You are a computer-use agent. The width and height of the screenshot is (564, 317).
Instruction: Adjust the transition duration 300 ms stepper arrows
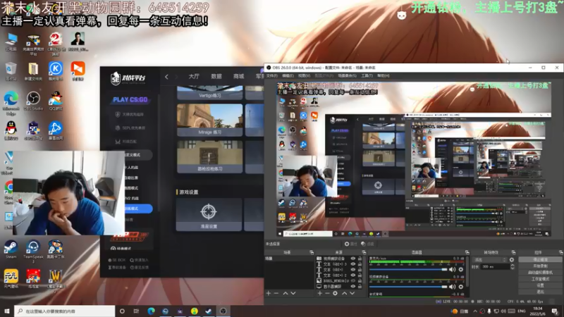513,267
